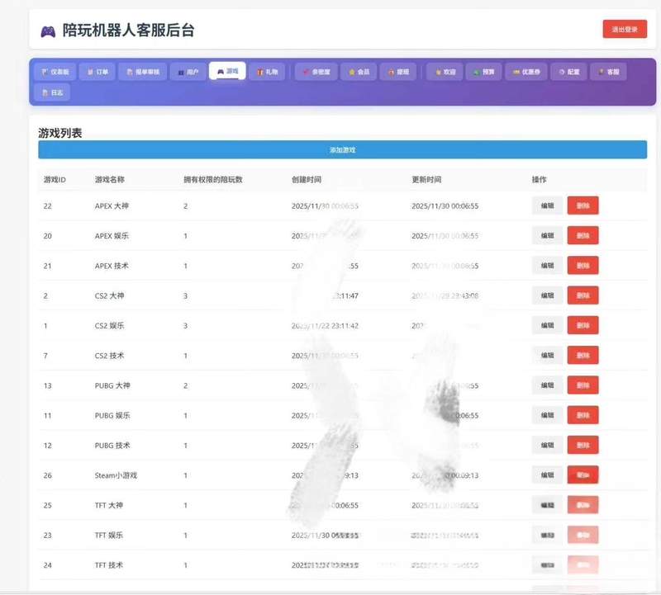This screenshot has height=595, width=661.
Task: Edit the APEX 技术 row
Action: [x=547, y=265]
